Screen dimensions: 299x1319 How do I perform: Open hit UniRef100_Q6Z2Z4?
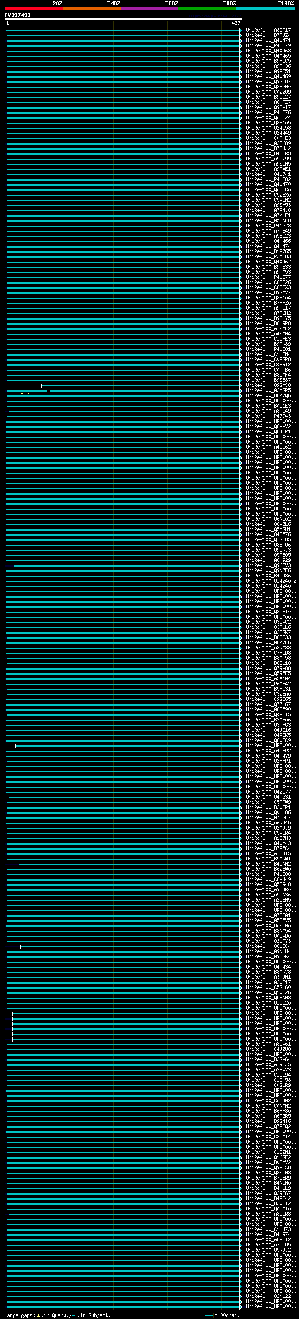pyautogui.click(x=268, y=118)
